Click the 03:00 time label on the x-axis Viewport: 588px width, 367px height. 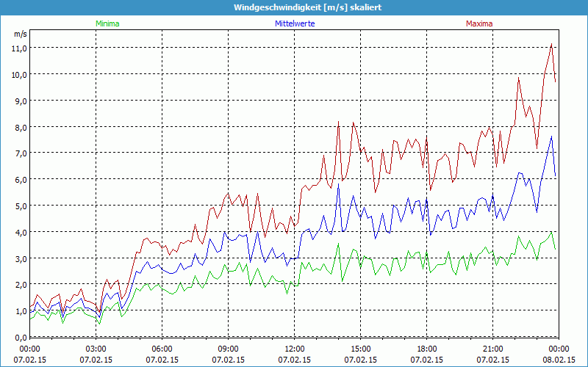(96, 349)
